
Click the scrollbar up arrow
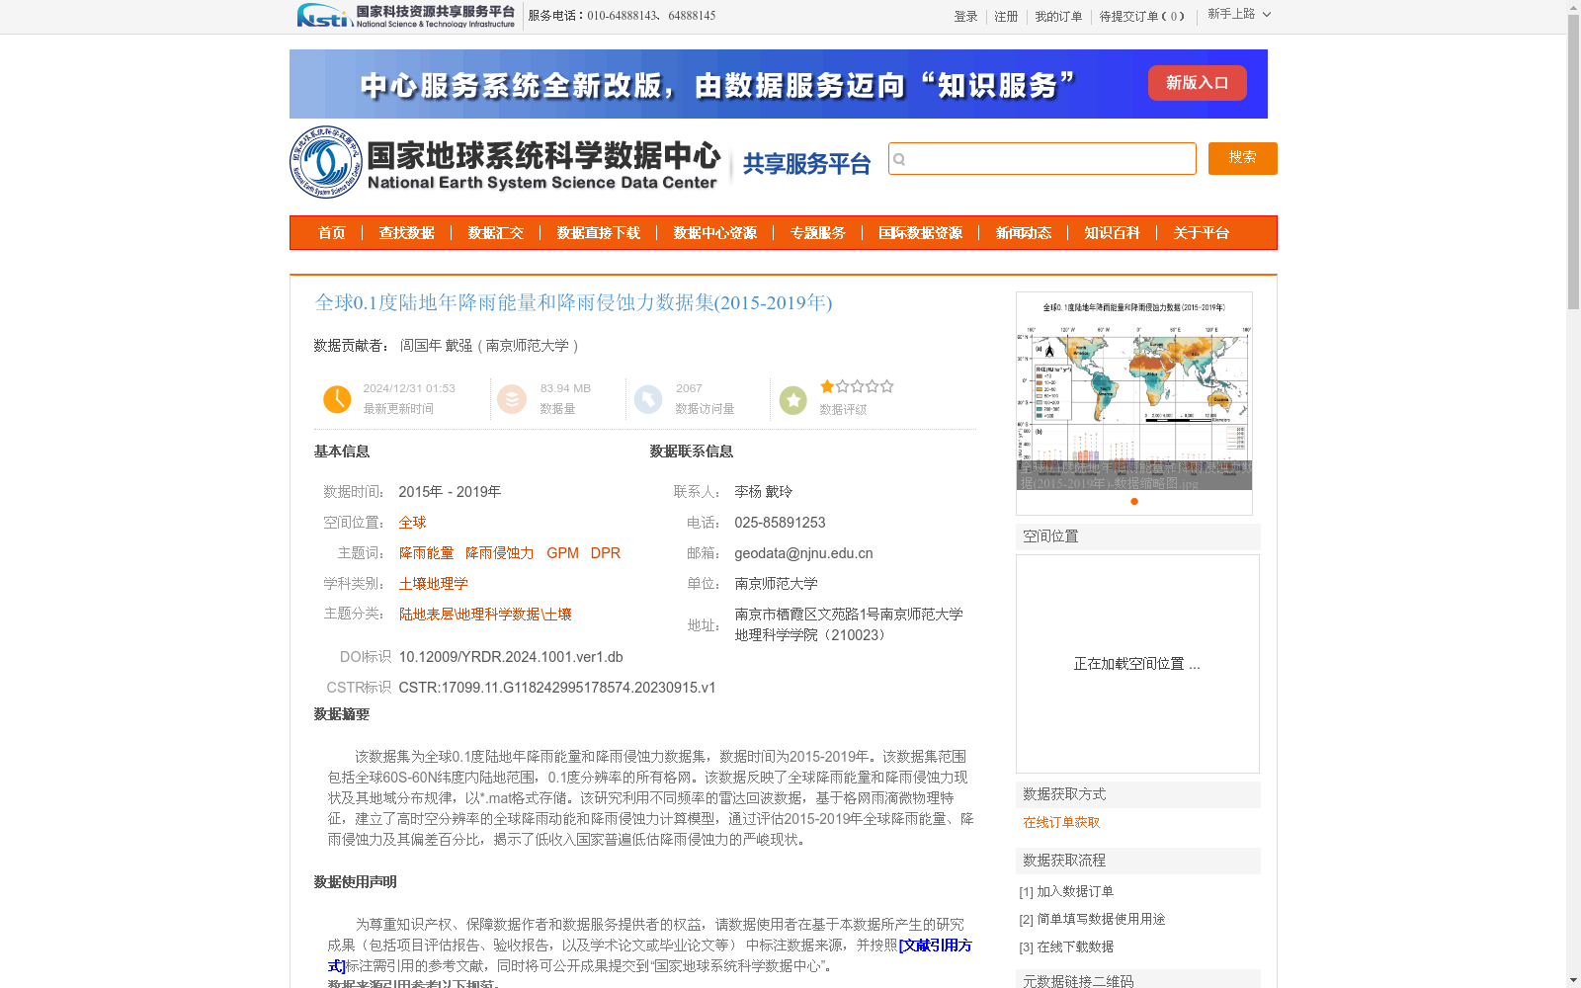(1573, 7)
